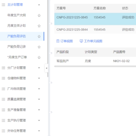Select row CNPG-20231225-0844

pyautogui.click(x=95, y=30)
